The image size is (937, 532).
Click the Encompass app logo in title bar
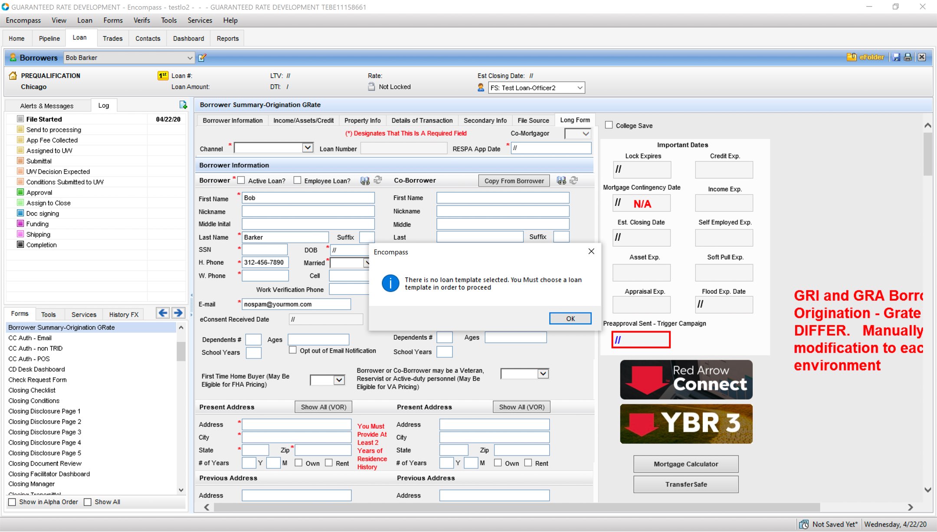[x=5, y=7]
